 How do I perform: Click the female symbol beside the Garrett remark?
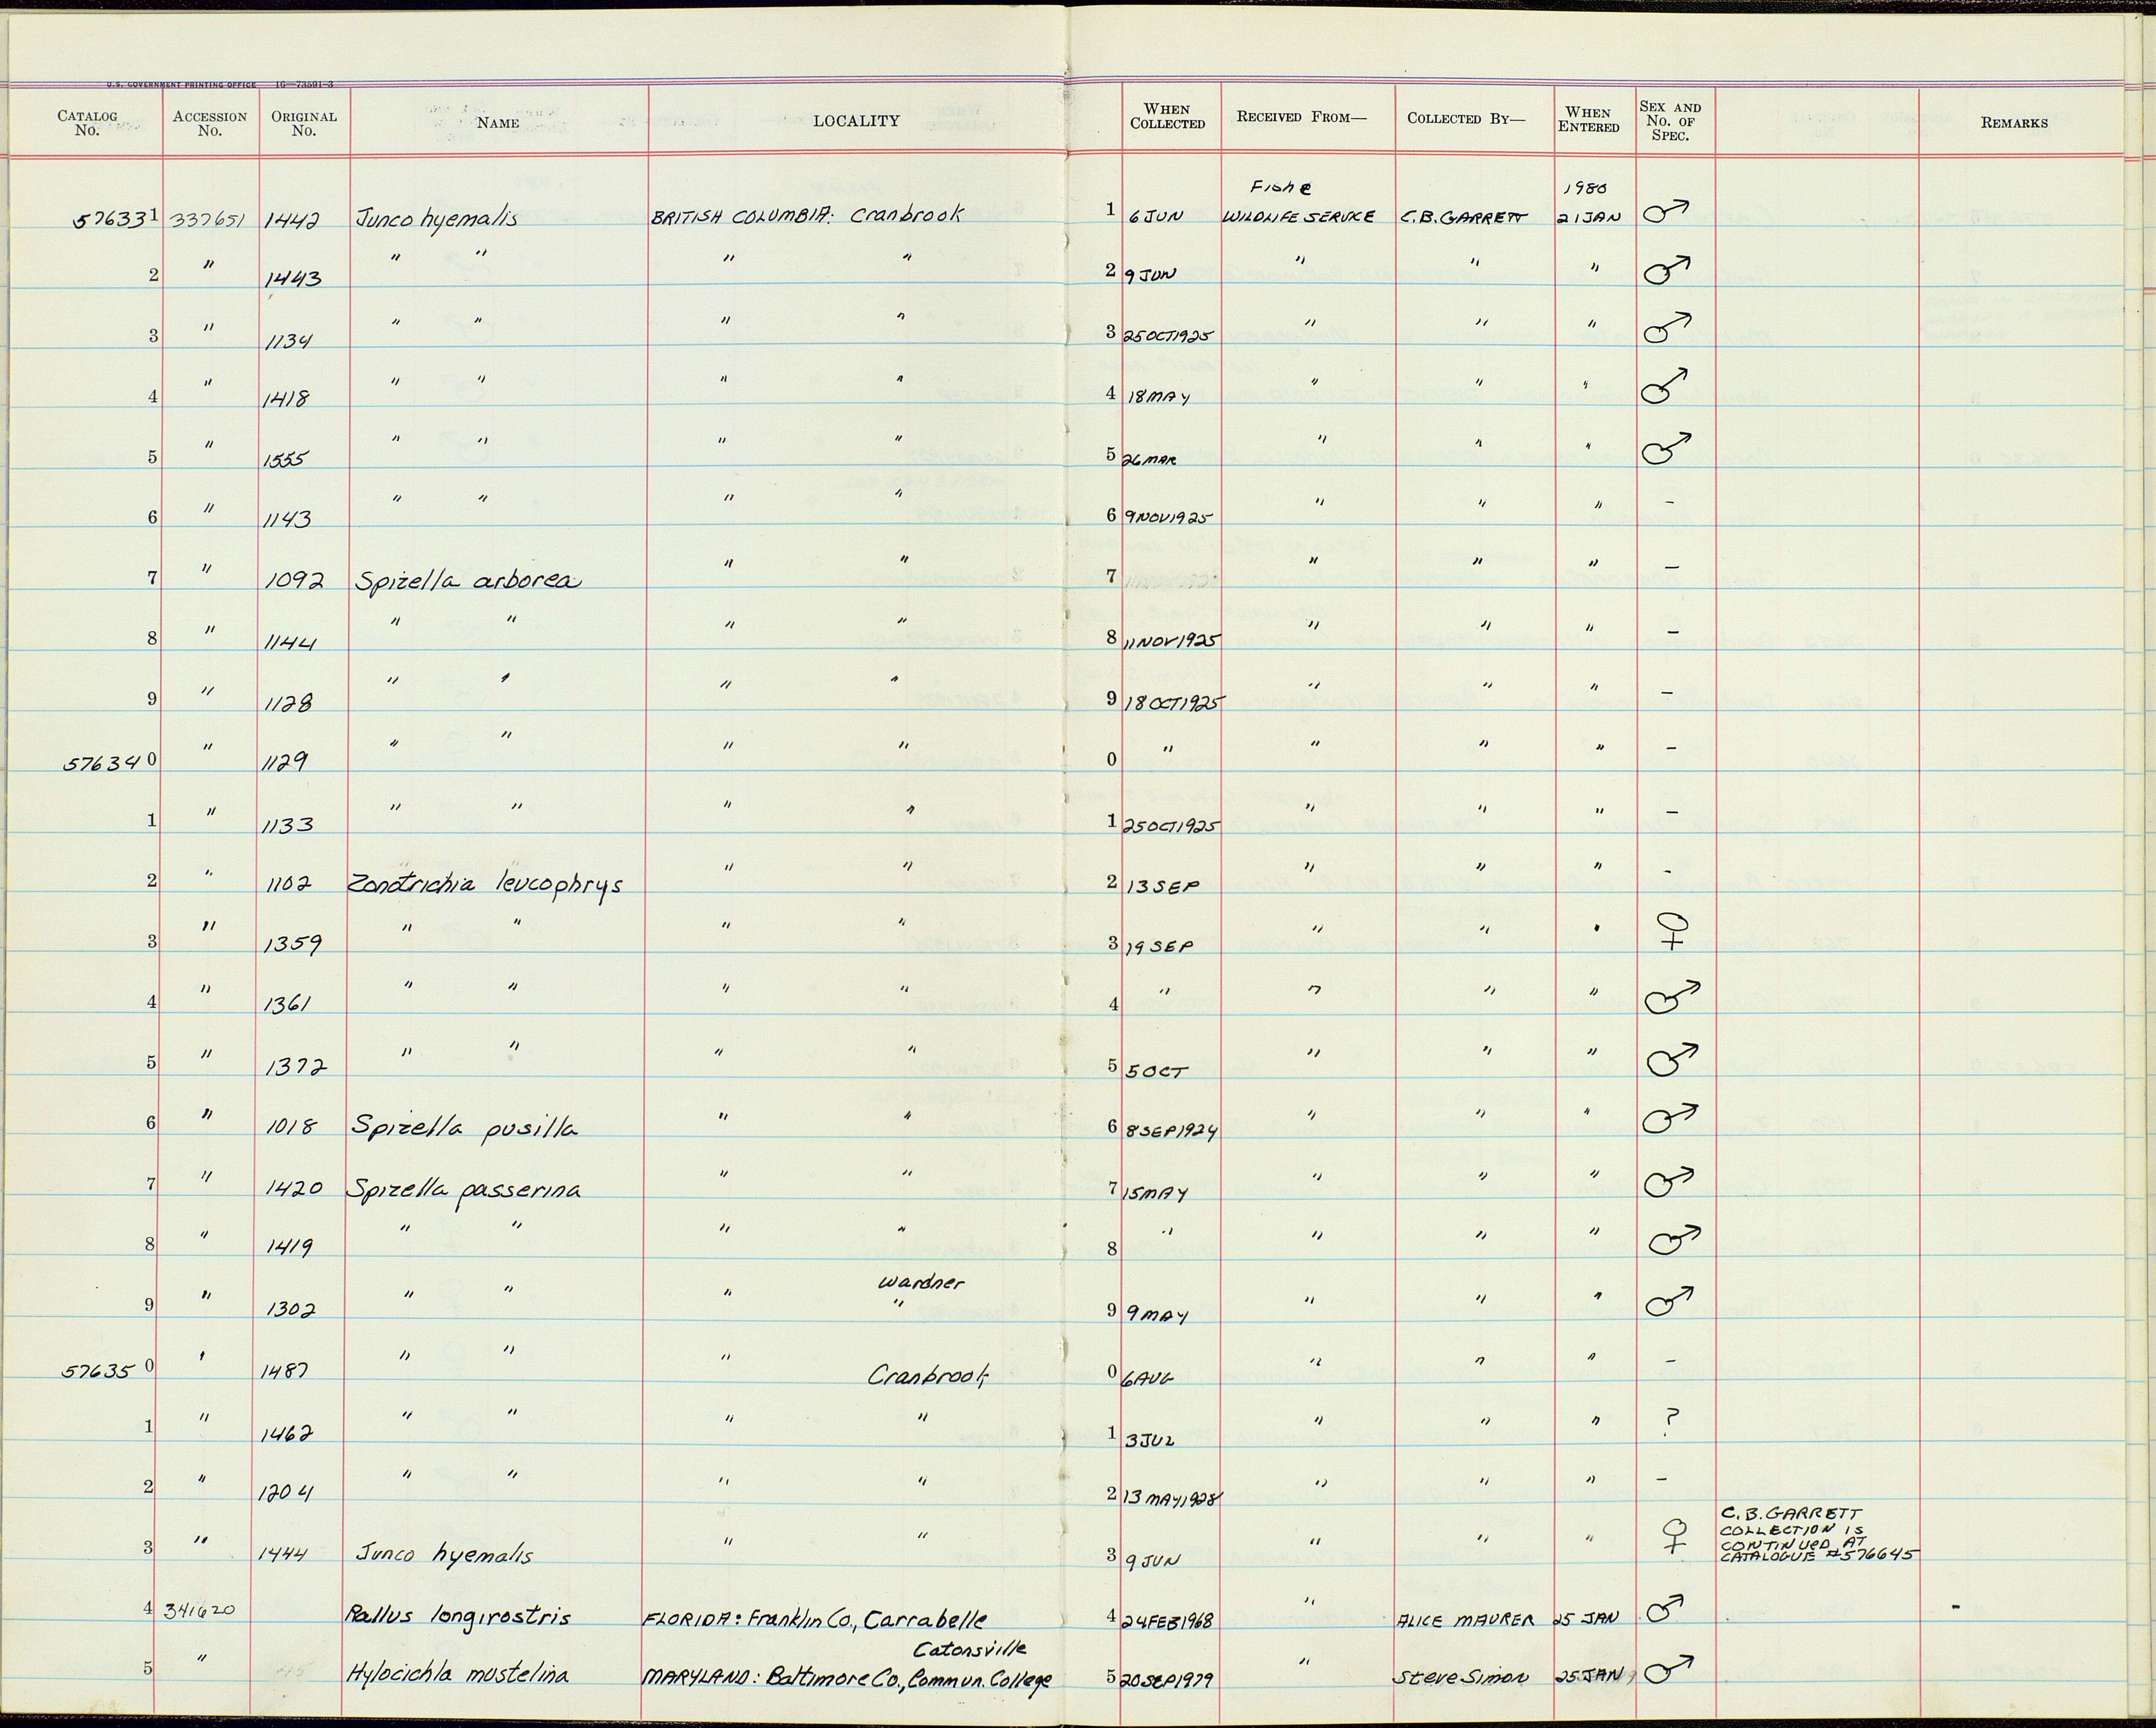point(1674,1536)
